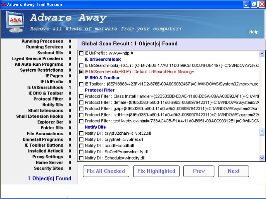
Task: Uncheck the IE UrlSearchHook(HKLM) Missing checkbox
Action: pos(81,72)
